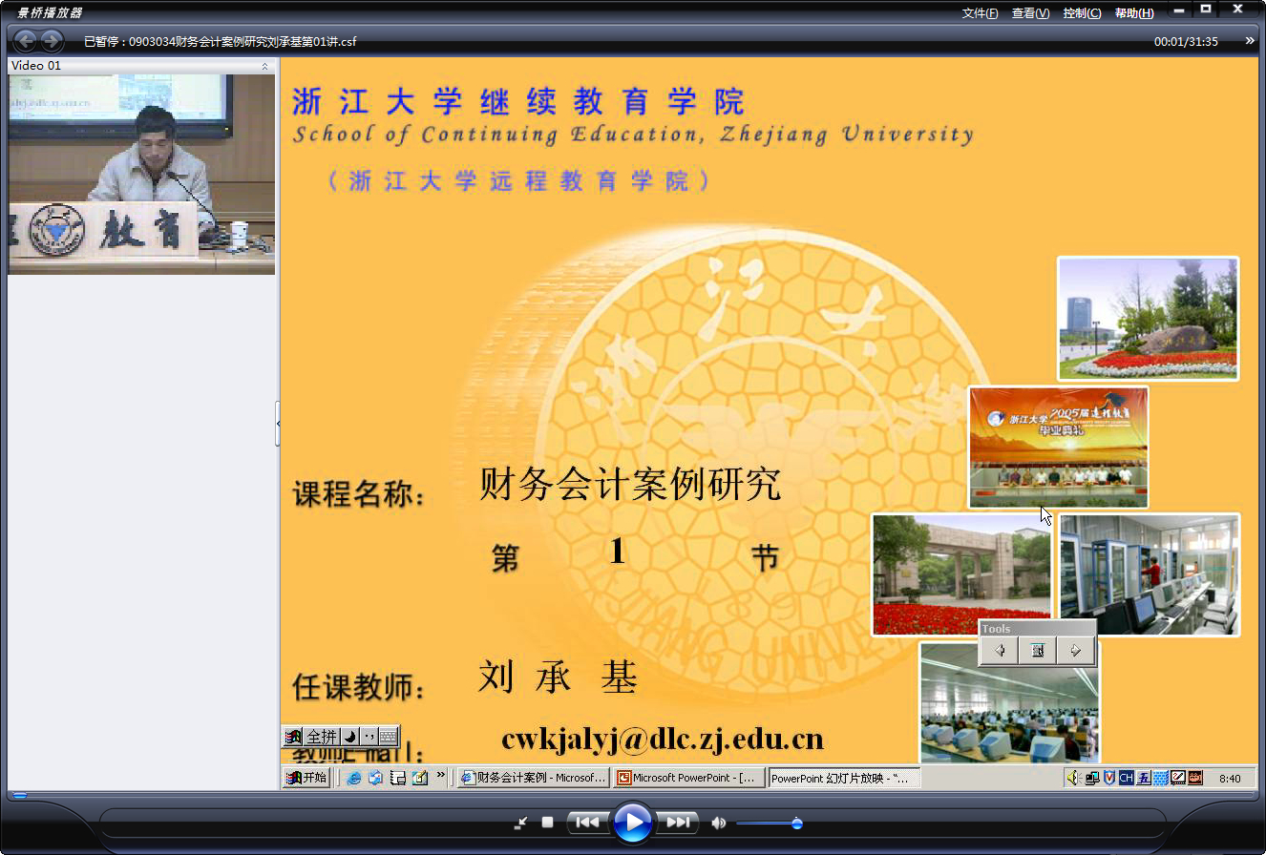This screenshot has width=1266, height=855.
Task: Click the Tools panel next slide arrow
Action: [1075, 651]
